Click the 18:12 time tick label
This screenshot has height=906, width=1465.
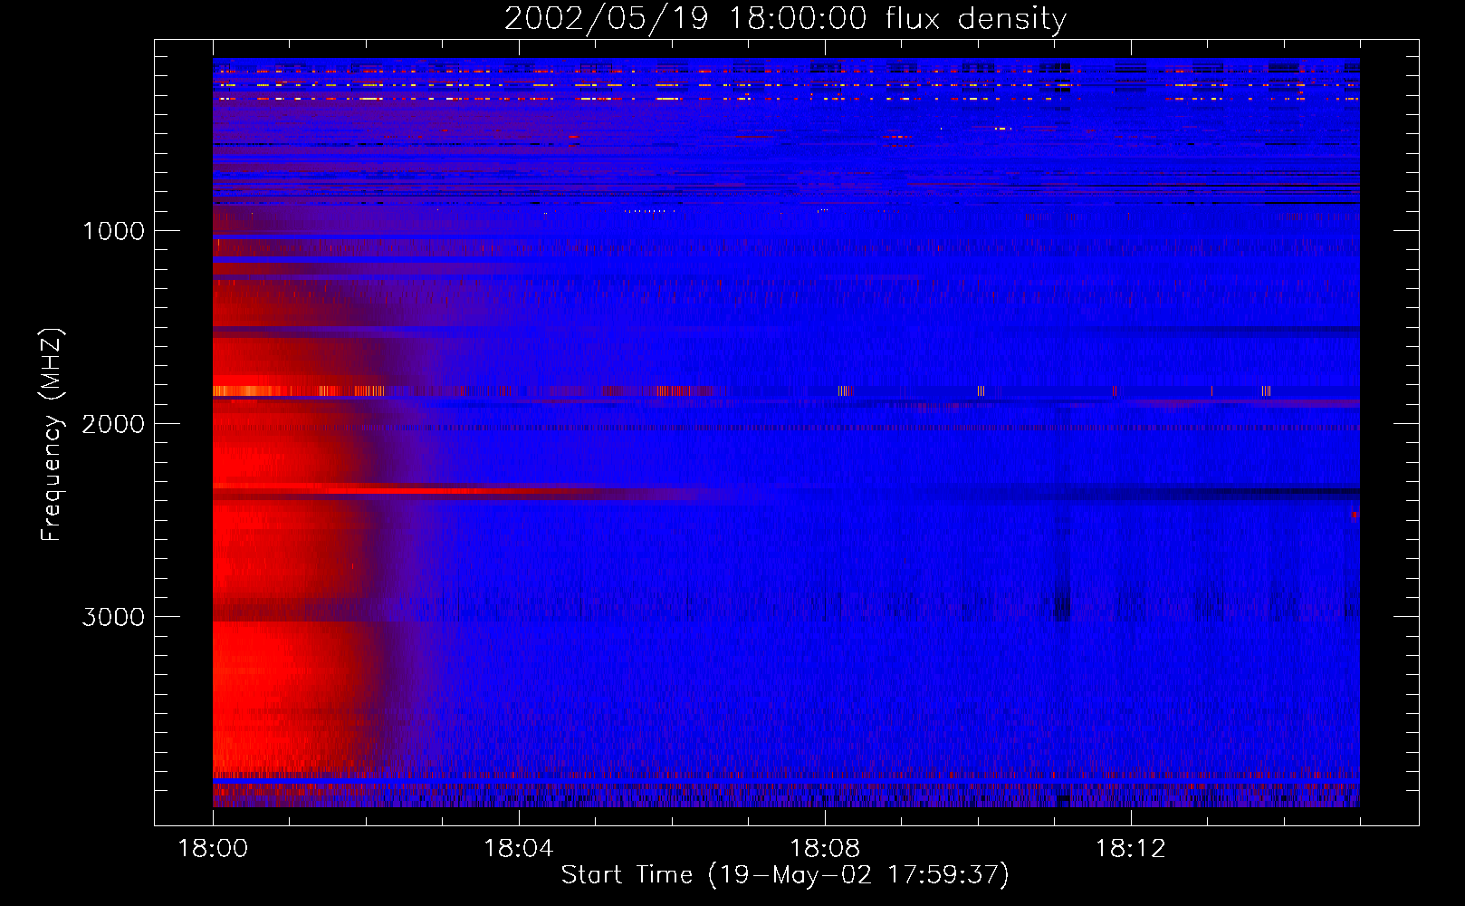(1131, 849)
